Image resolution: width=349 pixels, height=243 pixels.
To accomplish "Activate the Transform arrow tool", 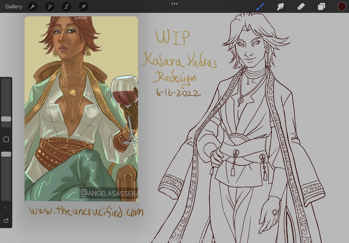I will click(84, 6).
